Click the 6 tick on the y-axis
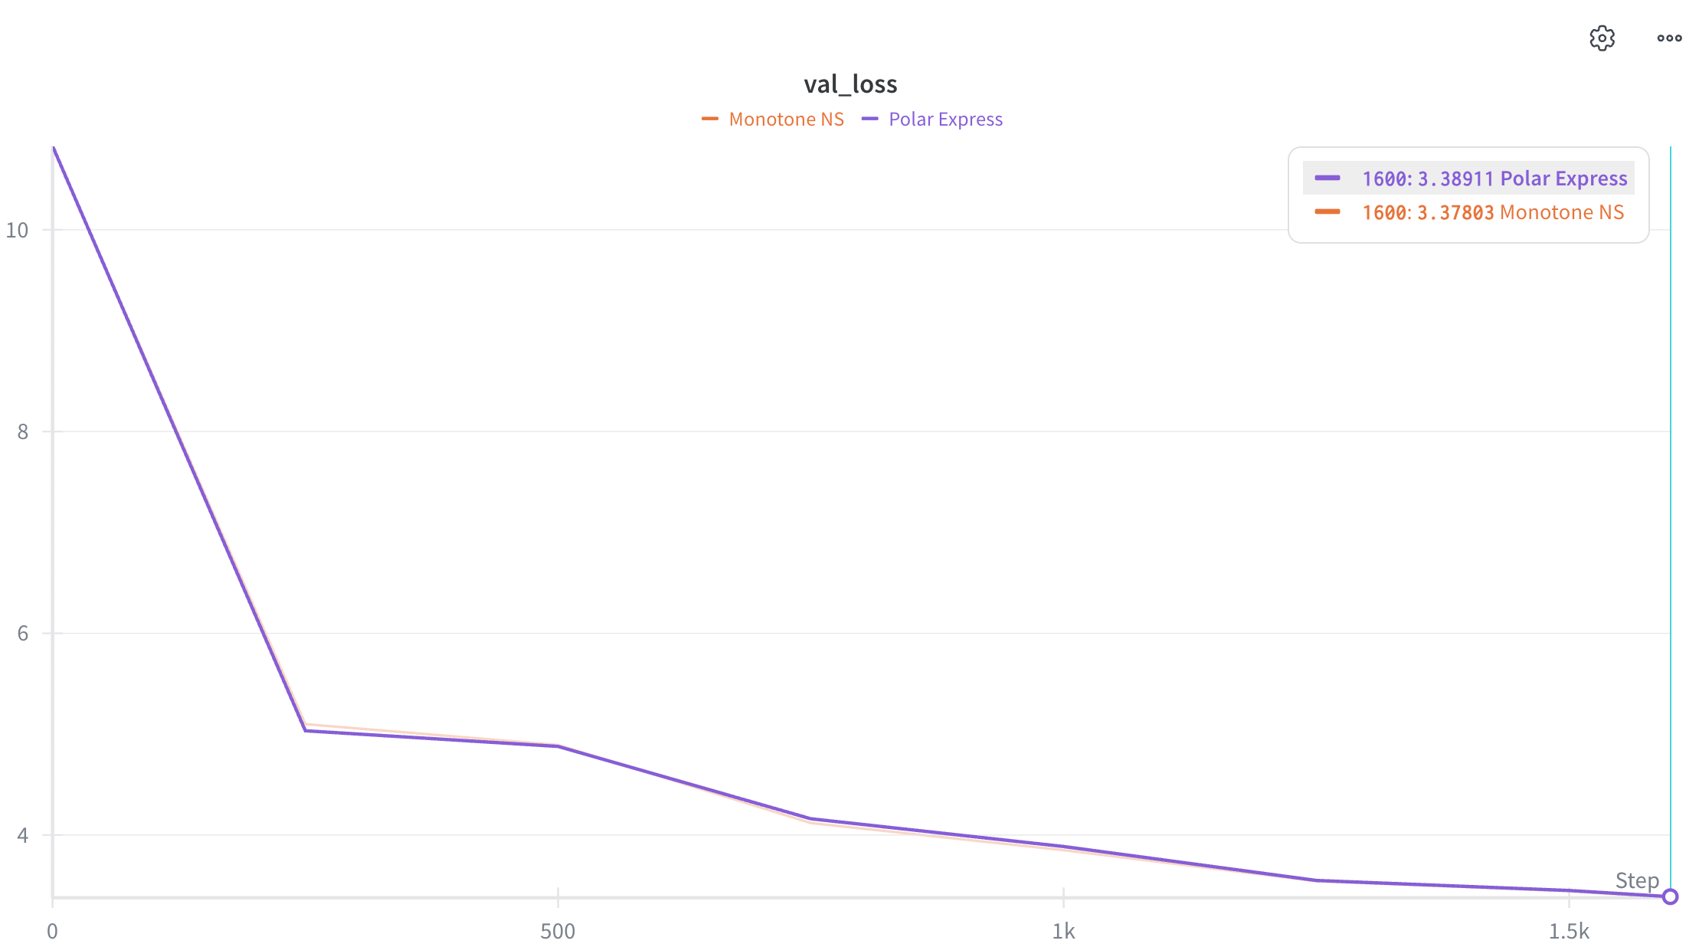Viewport: 1699px width, 947px height. [22, 633]
